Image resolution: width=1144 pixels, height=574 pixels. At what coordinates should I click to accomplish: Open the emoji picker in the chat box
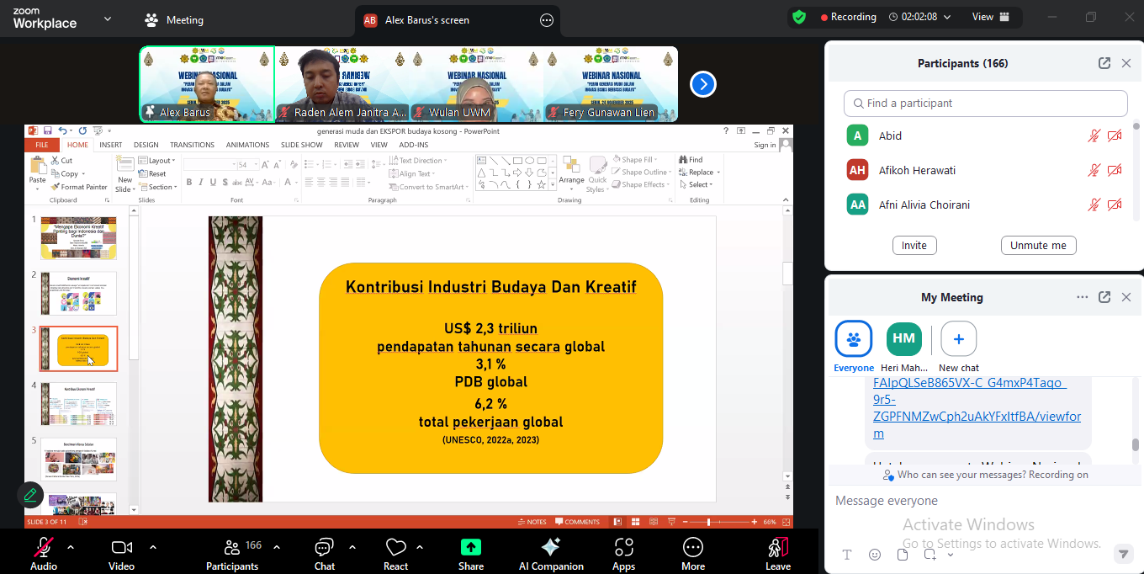(875, 555)
